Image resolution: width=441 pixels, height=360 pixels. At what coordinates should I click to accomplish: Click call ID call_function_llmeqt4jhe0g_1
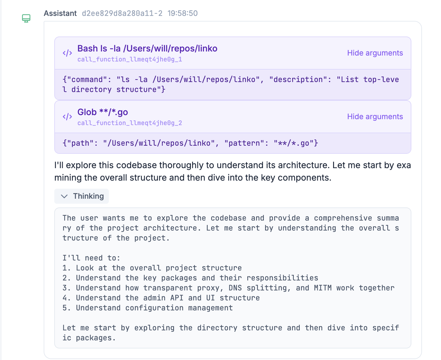tap(130, 59)
